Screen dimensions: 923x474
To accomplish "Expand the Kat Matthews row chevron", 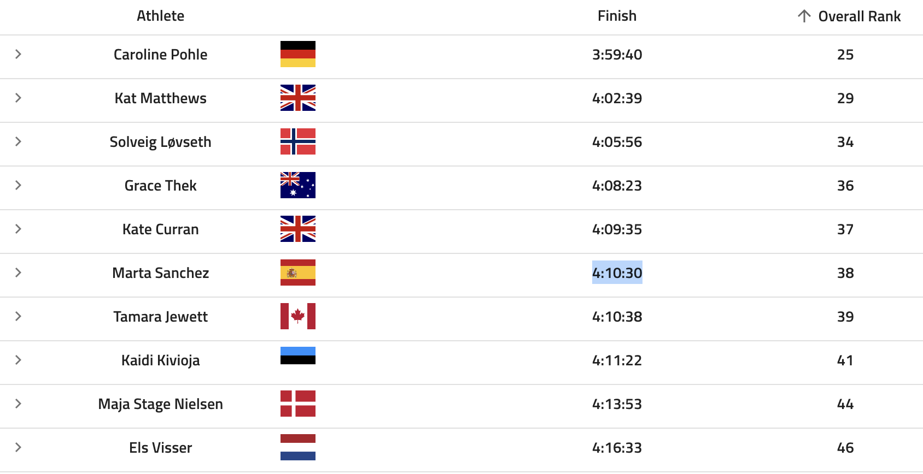I will [x=18, y=98].
